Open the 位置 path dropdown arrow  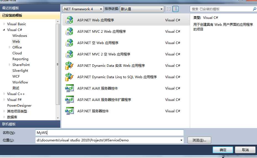pyautogui.click(x=181, y=140)
